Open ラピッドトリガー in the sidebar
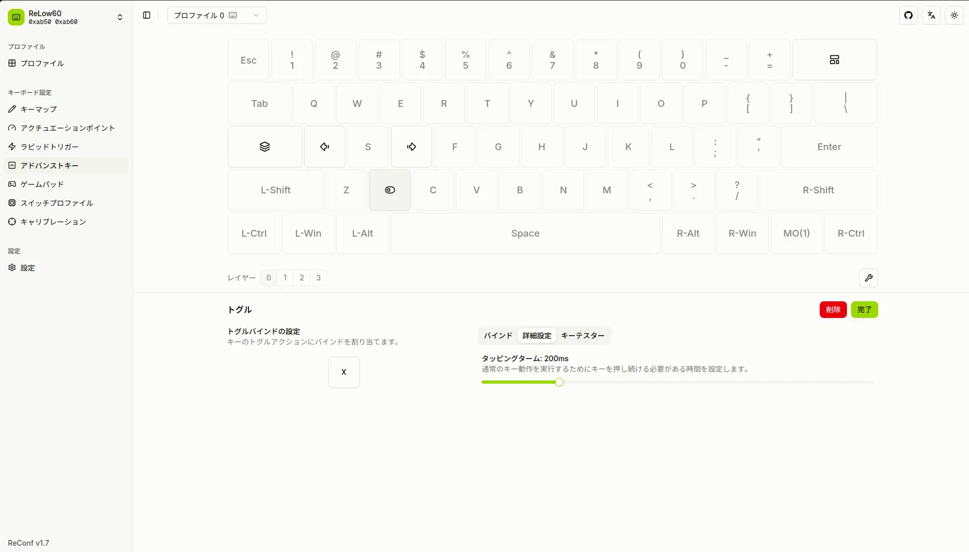 click(66, 146)
